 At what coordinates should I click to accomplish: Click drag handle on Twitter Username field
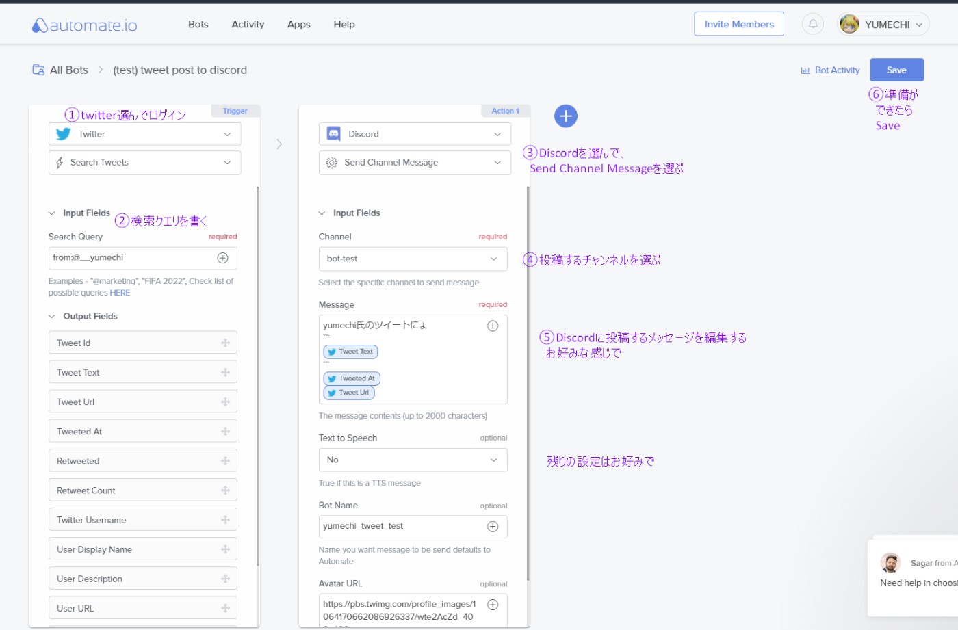(225, 520)
